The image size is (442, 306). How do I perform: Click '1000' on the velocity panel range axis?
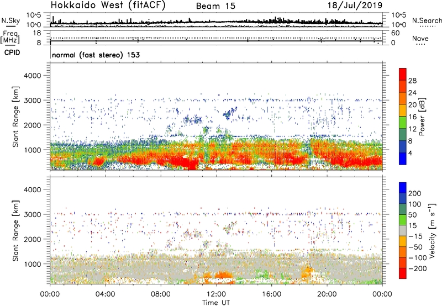[x=32, y=264]
